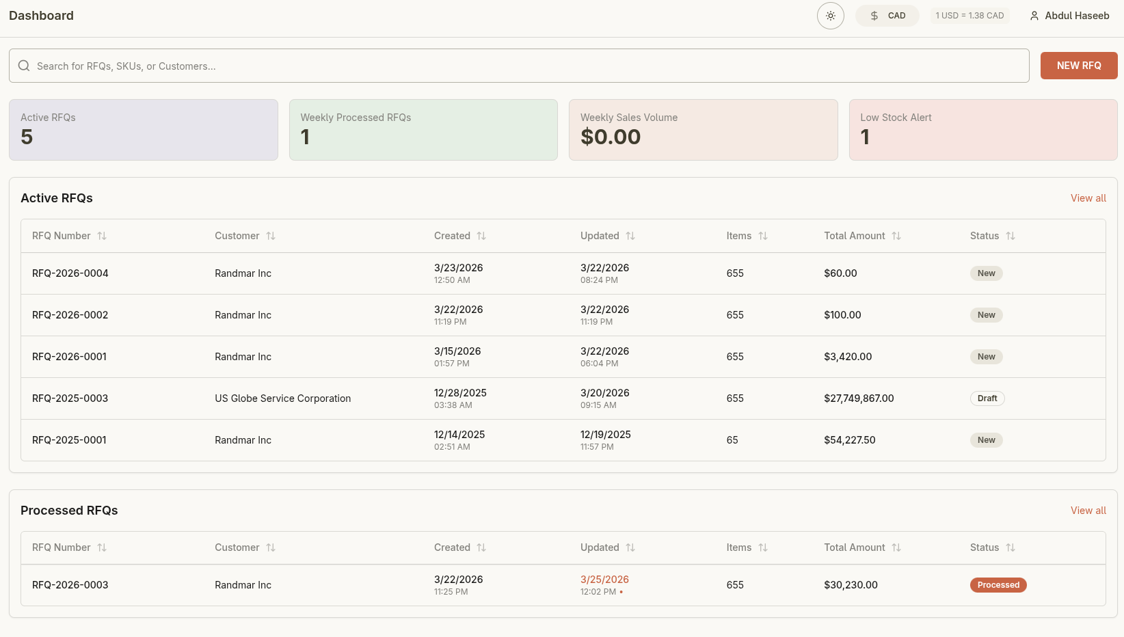Click New status badge for RFQ-2026-0004
The height and width of the screenshot is (637, 1124).
point(987,273)
